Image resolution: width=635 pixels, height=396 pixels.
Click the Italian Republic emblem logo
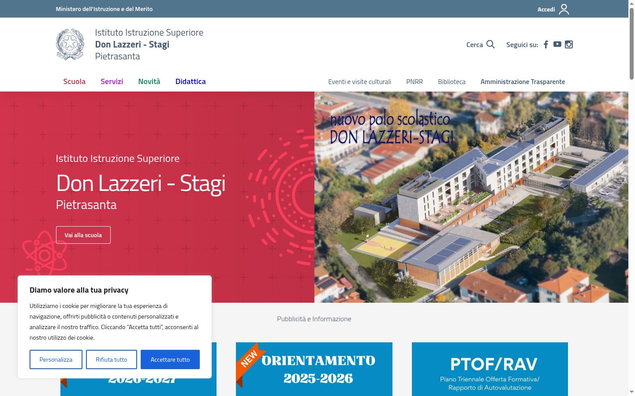point(70,44)
